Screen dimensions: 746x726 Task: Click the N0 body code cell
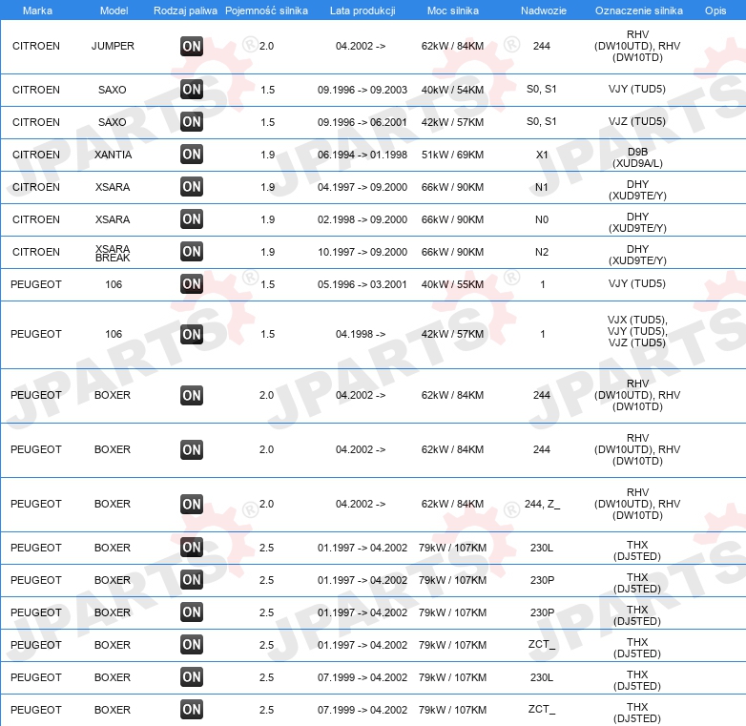542,219
